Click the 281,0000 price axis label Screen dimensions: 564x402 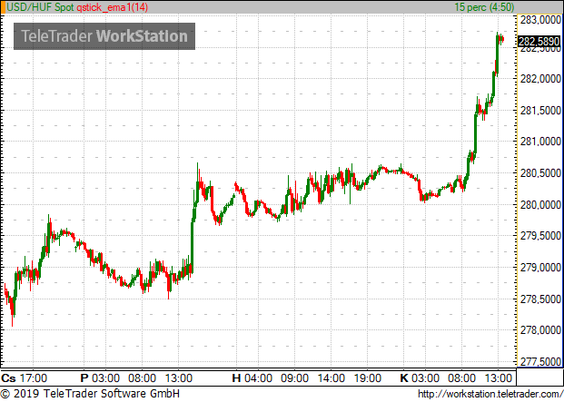540,142
